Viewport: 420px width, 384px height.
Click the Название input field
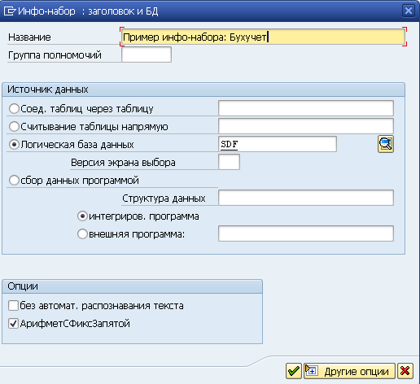tap(263, 37)
